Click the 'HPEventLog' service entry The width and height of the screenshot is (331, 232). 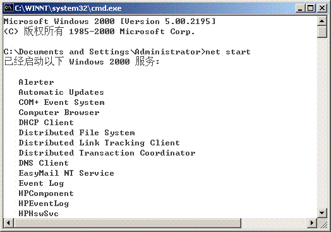coord(44,204)
